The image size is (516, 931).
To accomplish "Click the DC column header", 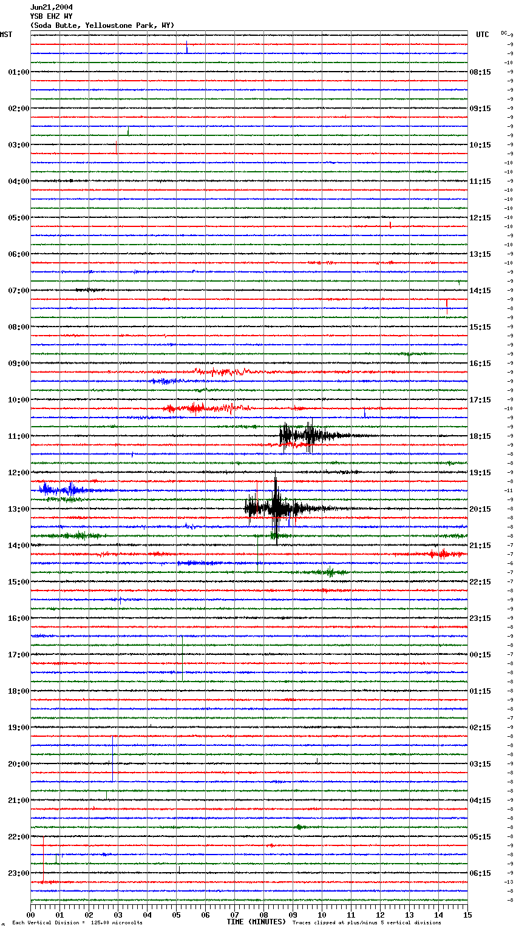I will point(505,33).
